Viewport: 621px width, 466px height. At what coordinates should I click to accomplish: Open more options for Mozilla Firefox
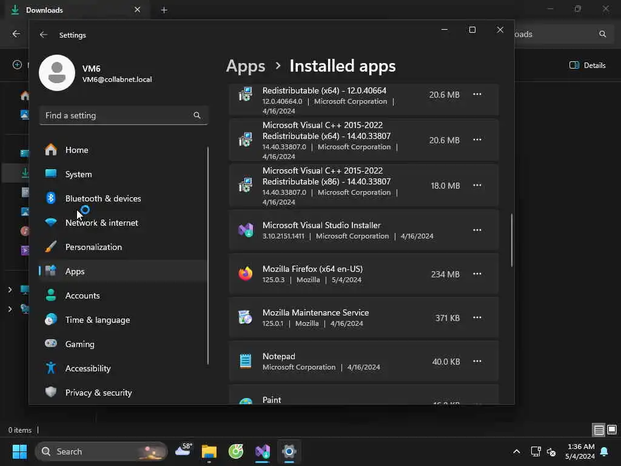[x=477, y=274]
